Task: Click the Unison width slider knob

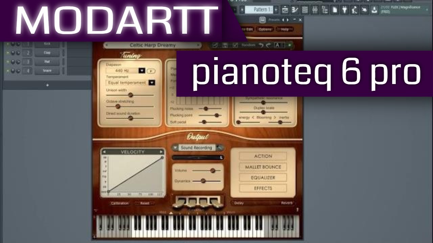Action: (x=130, y=95)
